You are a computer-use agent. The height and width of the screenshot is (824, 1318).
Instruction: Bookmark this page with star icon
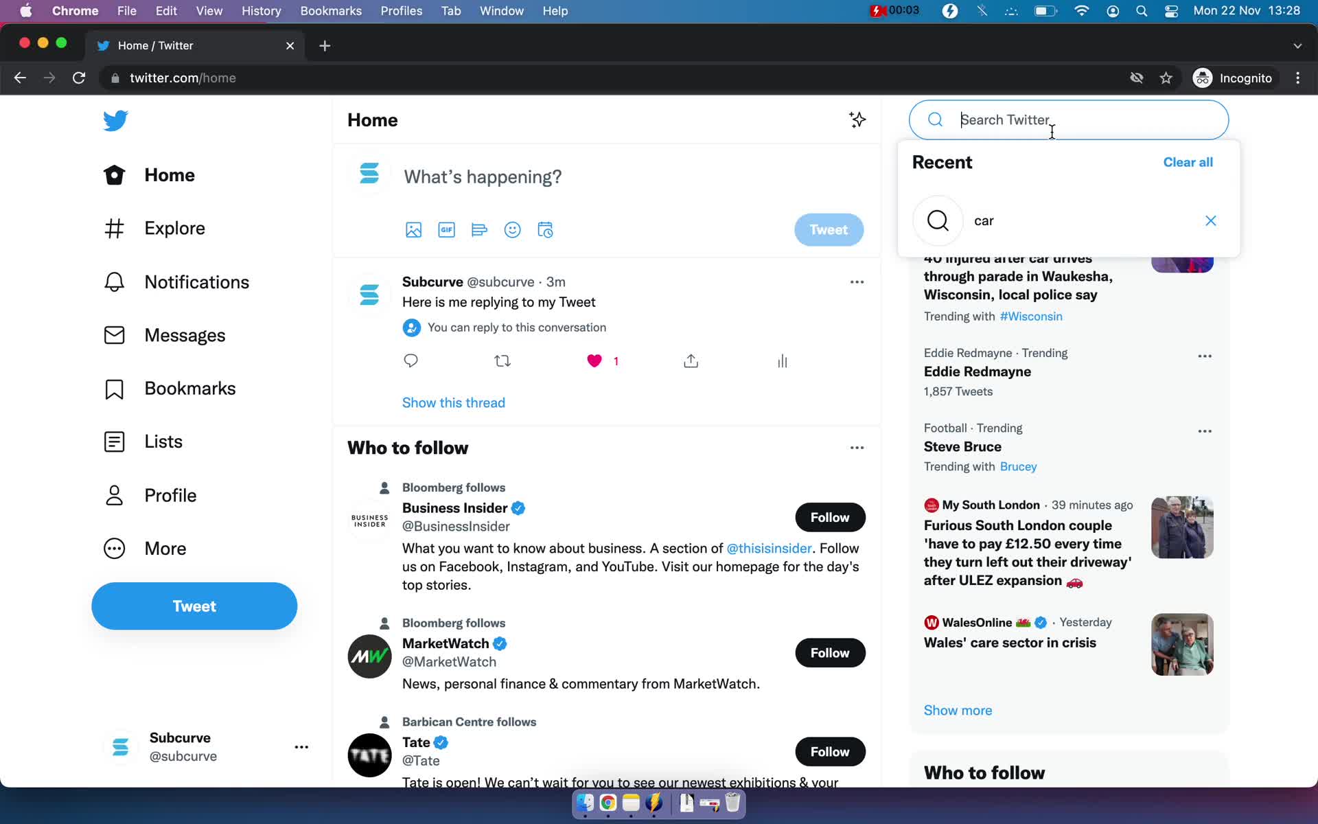(x=1166, y=78)
